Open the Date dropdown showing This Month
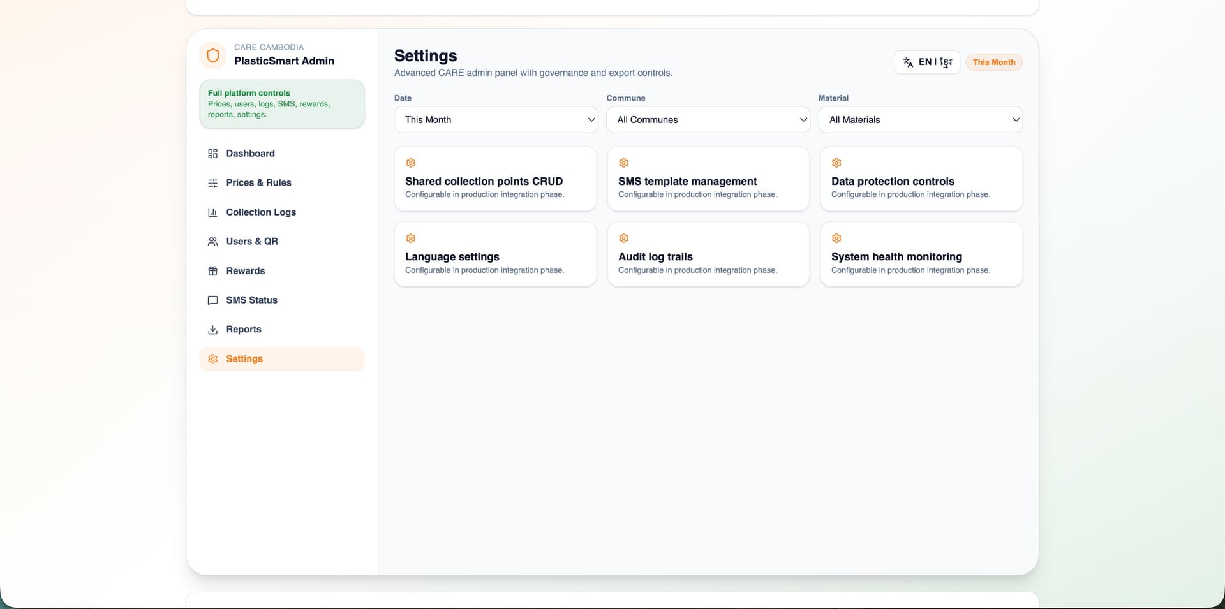Image resolution: width=1225 pixels, height=609 pixels. click(x=496, y=120)
